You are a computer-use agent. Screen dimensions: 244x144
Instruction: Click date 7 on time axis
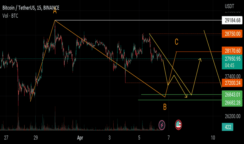click(x=169, y=138)
